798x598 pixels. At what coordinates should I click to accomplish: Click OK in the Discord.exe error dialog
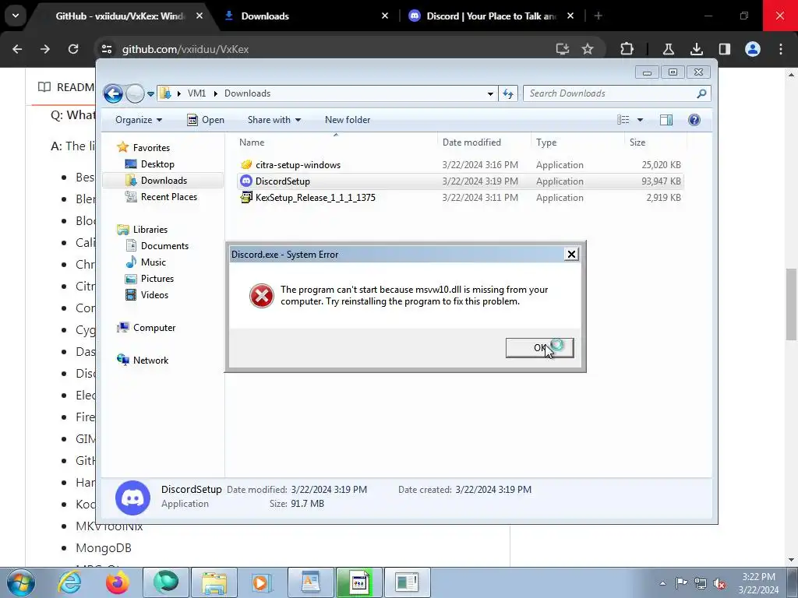539,348
